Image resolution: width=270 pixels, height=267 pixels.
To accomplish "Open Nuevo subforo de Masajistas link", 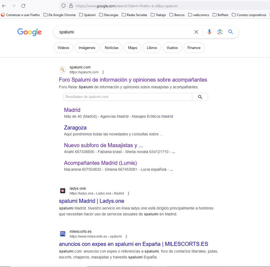I will click(x=103, y=145).
